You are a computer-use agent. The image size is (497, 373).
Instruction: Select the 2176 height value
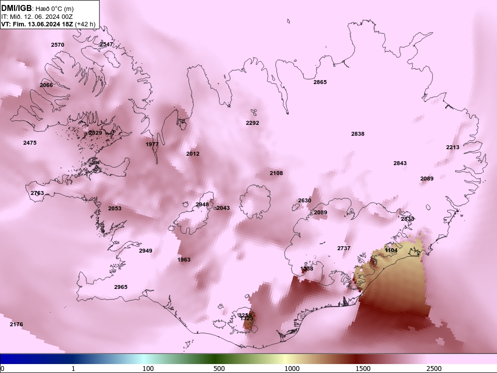[16, 324]
